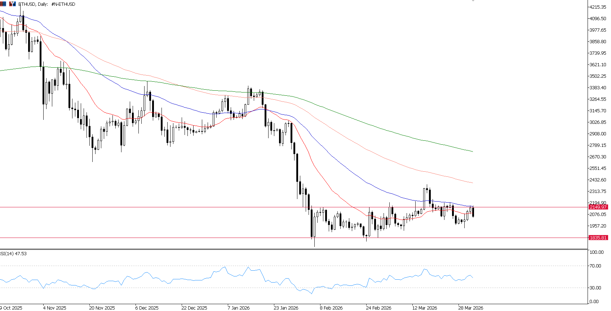Viewport: 611px width, 311px height.
Task: Click the 12 Mar 2026 date label
Action: (x=425, y=308)
